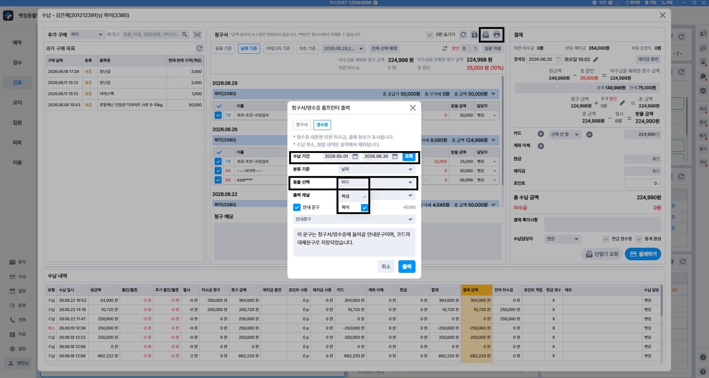
Task: Refresh the 청구서 invoice panel
Action: [463, 34]
